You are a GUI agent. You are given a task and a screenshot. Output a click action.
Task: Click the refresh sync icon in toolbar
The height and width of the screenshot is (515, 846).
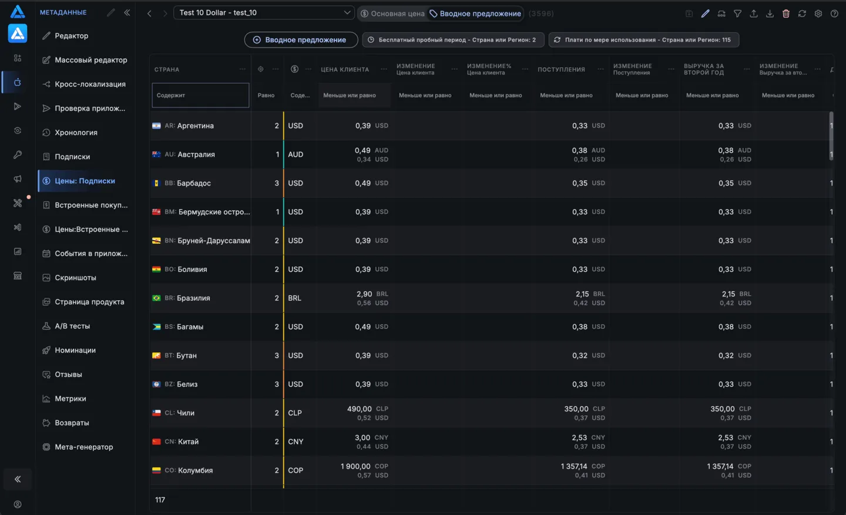(x=802, y=14)
